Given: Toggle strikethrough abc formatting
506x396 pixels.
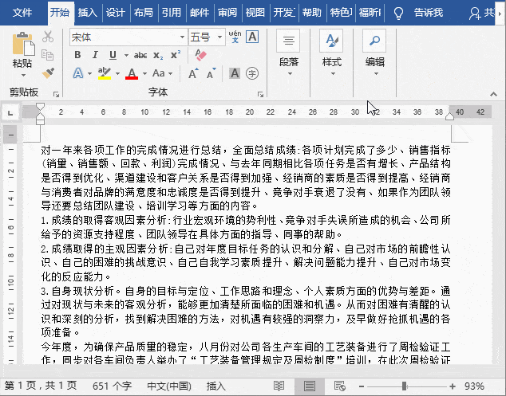Looking at the screenshot, I should [x=140, y=56].
